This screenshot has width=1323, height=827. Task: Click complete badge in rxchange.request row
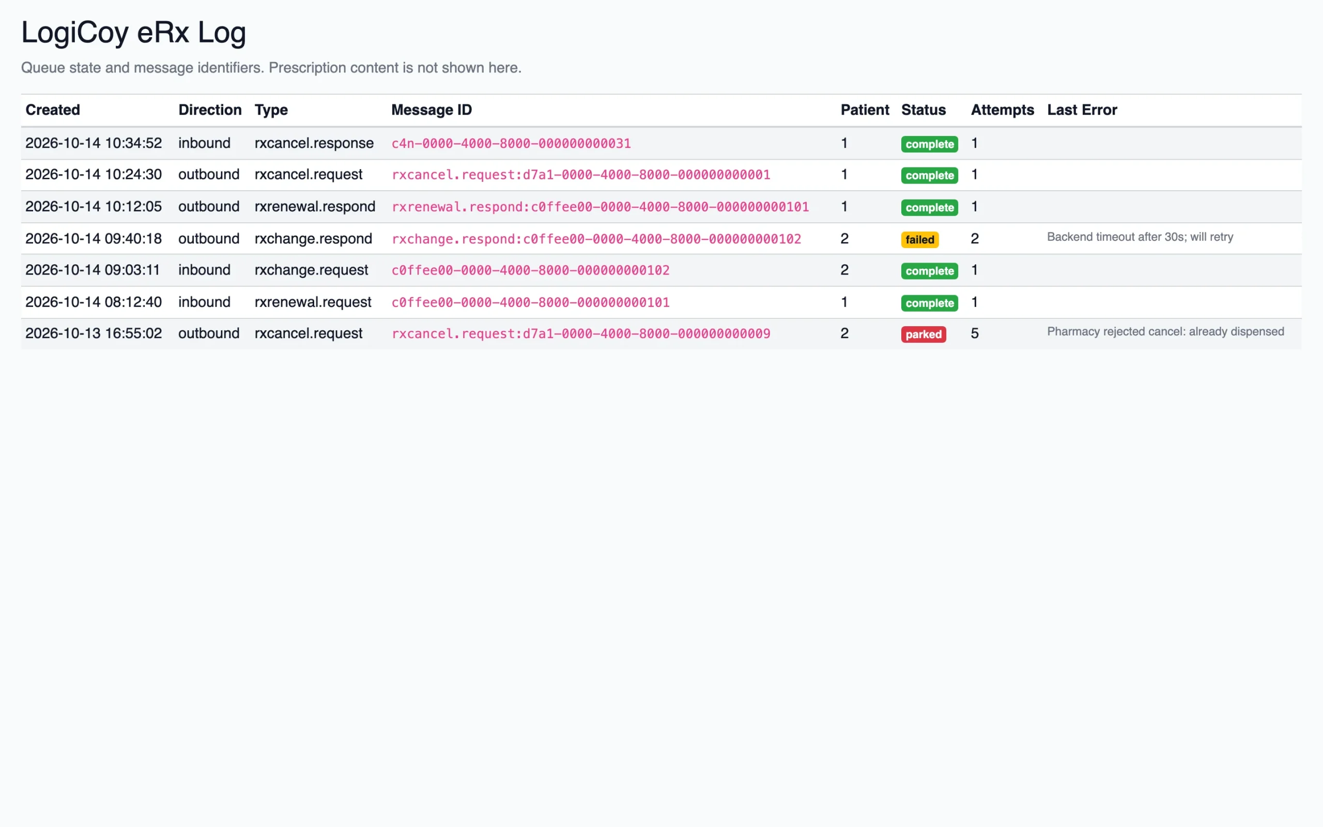[x=929, y=271]
